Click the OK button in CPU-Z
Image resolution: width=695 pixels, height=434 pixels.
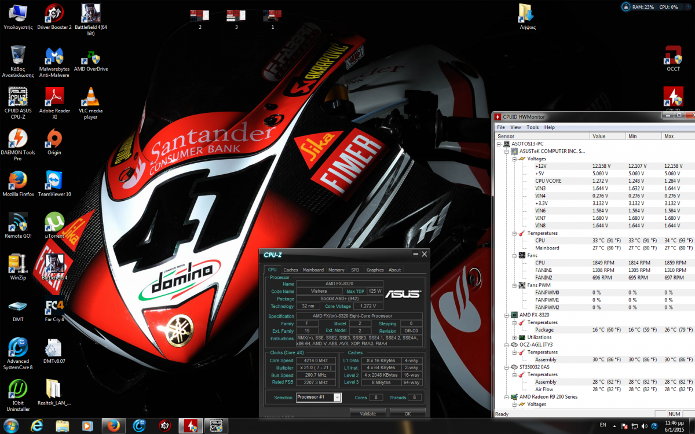[408, 413]
